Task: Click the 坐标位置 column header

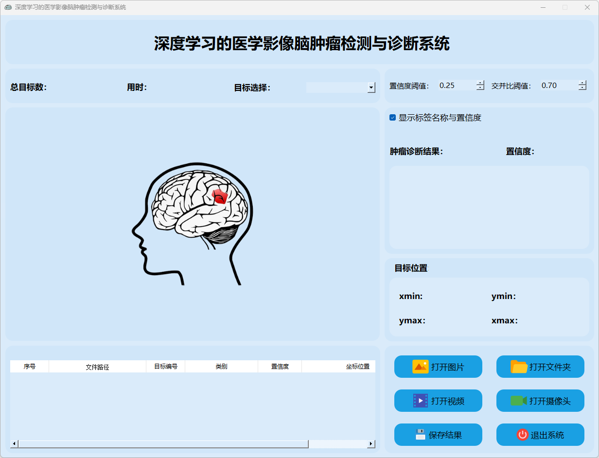Action: (338, 367)
